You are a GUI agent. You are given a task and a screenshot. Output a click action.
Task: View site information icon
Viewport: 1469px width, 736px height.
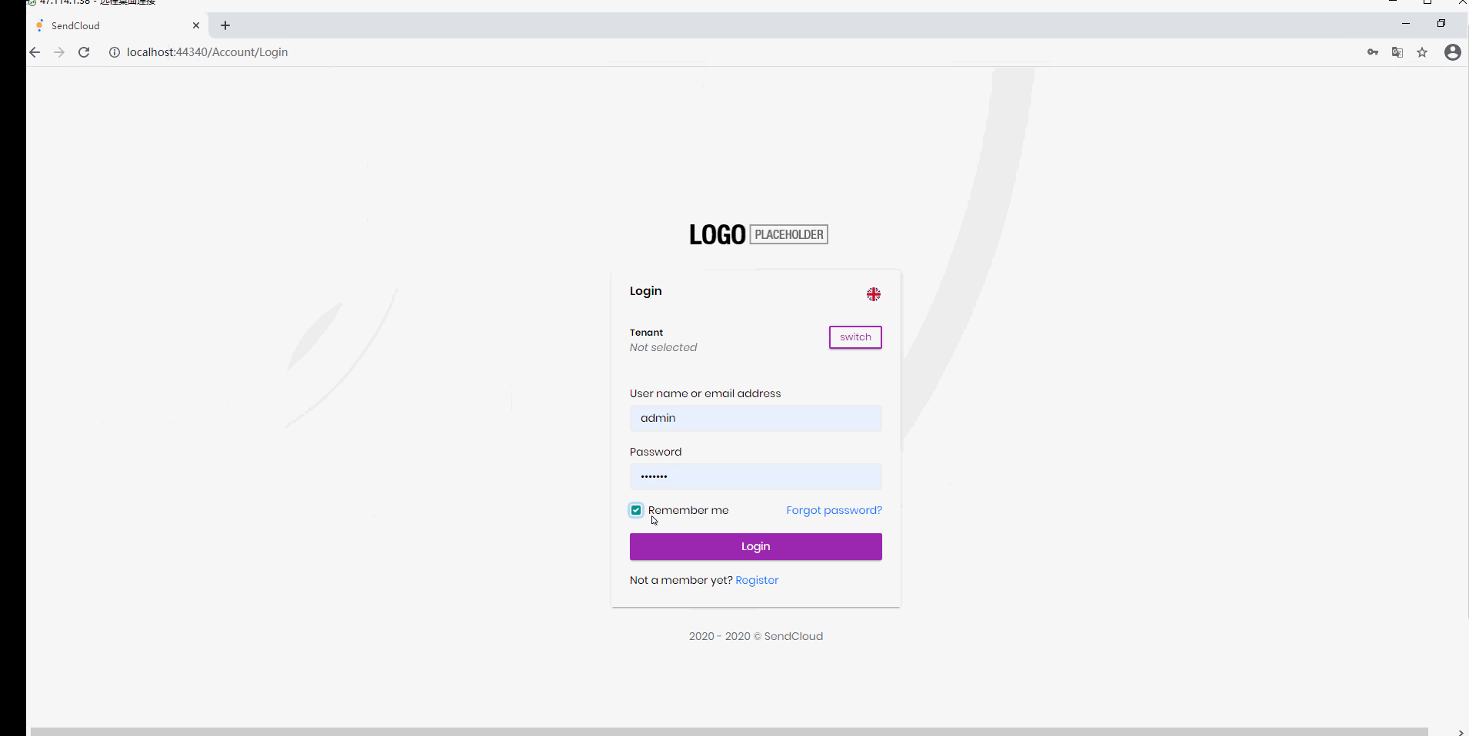point(115,52)
